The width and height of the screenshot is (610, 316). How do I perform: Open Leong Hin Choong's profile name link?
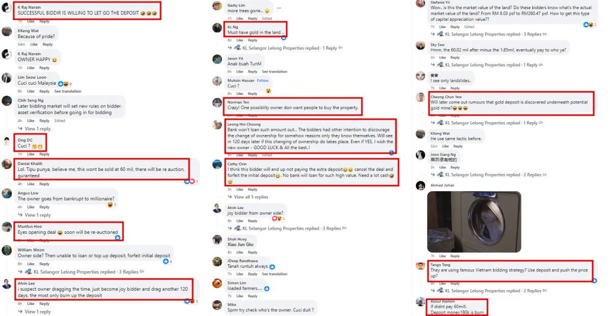click(243, 124)
